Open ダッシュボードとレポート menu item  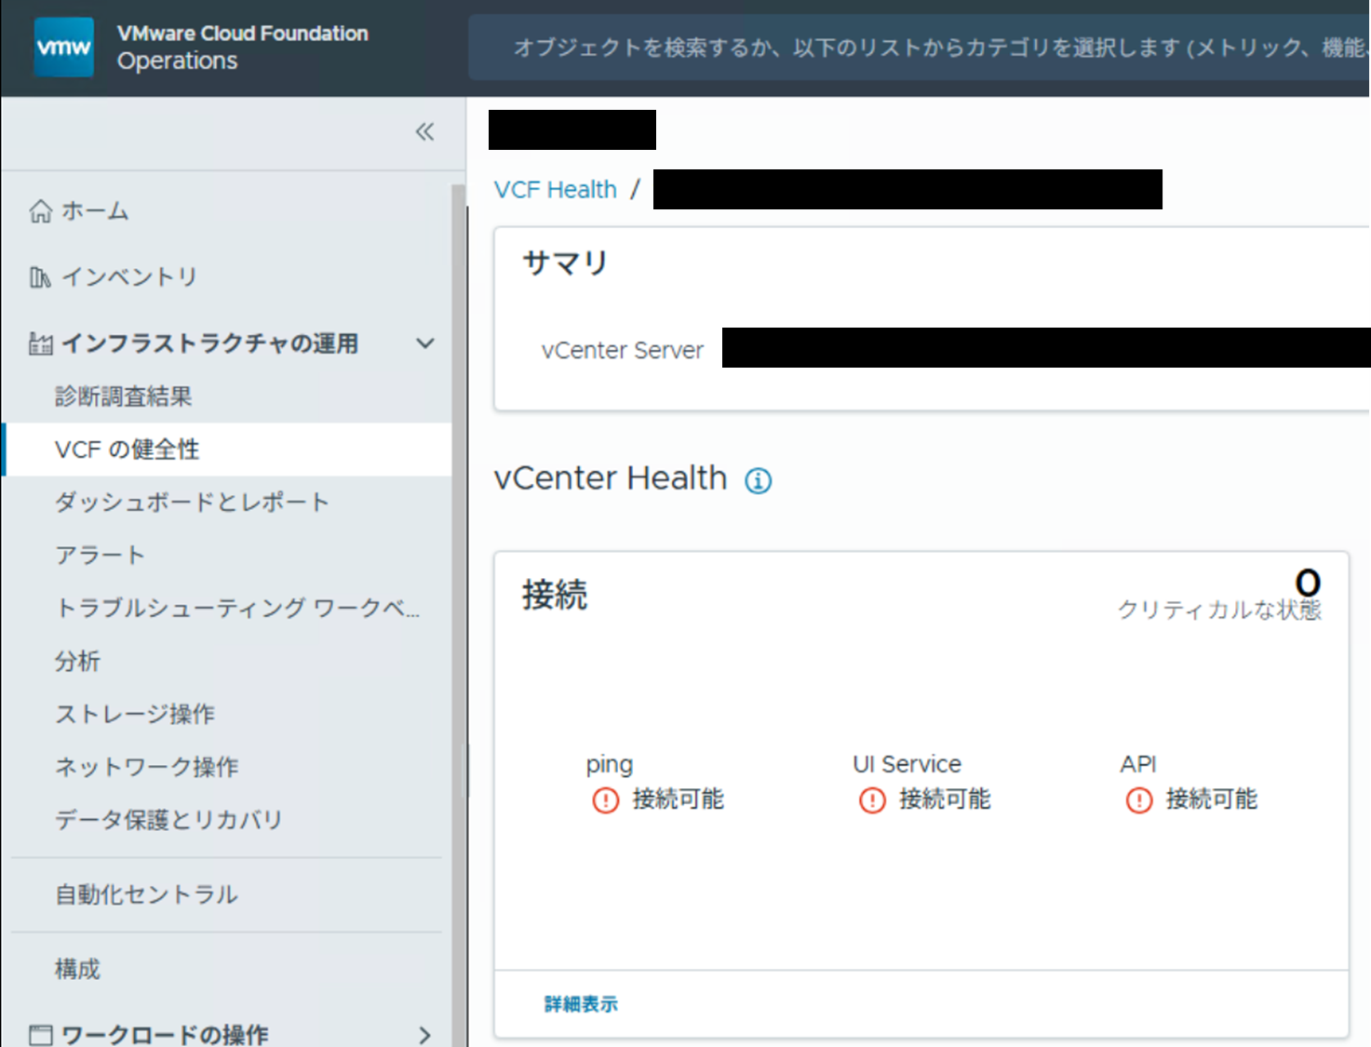coord(192,503)
